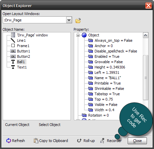
Task: Click the Property list scrollbar thumb
Action: click(x=146, y=78)
